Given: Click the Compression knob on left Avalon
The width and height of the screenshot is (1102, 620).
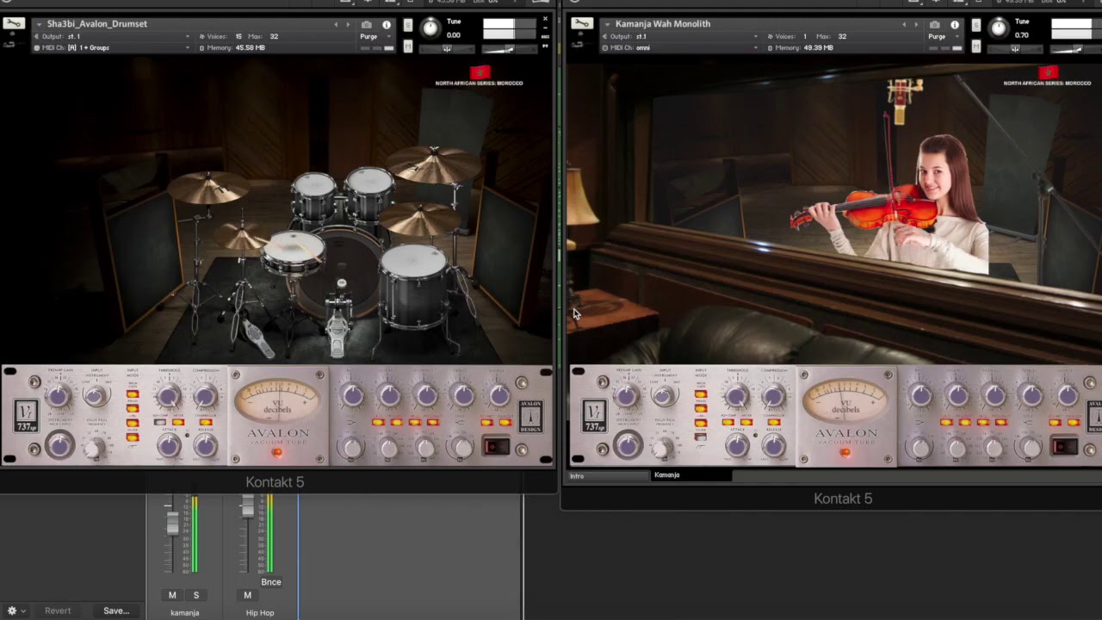Looking at the screenshot, I should click(x=205, y=395).
